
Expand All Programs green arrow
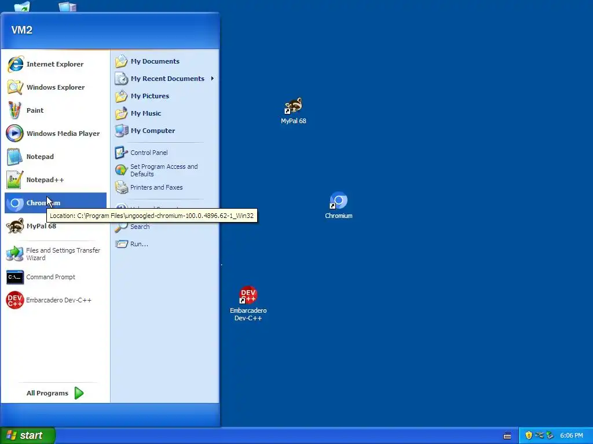79,393
